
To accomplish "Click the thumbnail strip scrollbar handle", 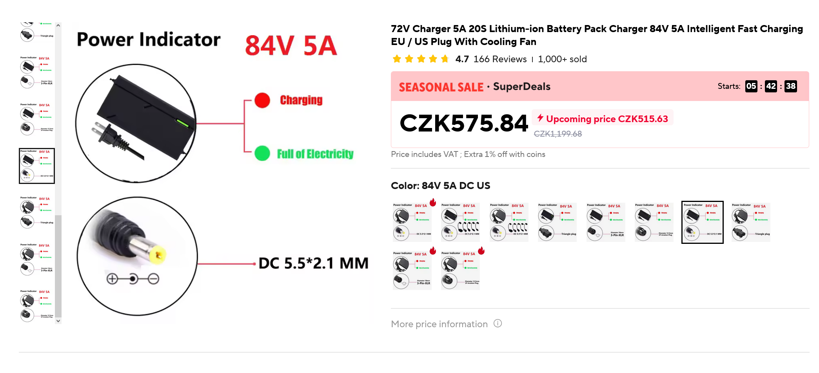I will pos(58,266).
